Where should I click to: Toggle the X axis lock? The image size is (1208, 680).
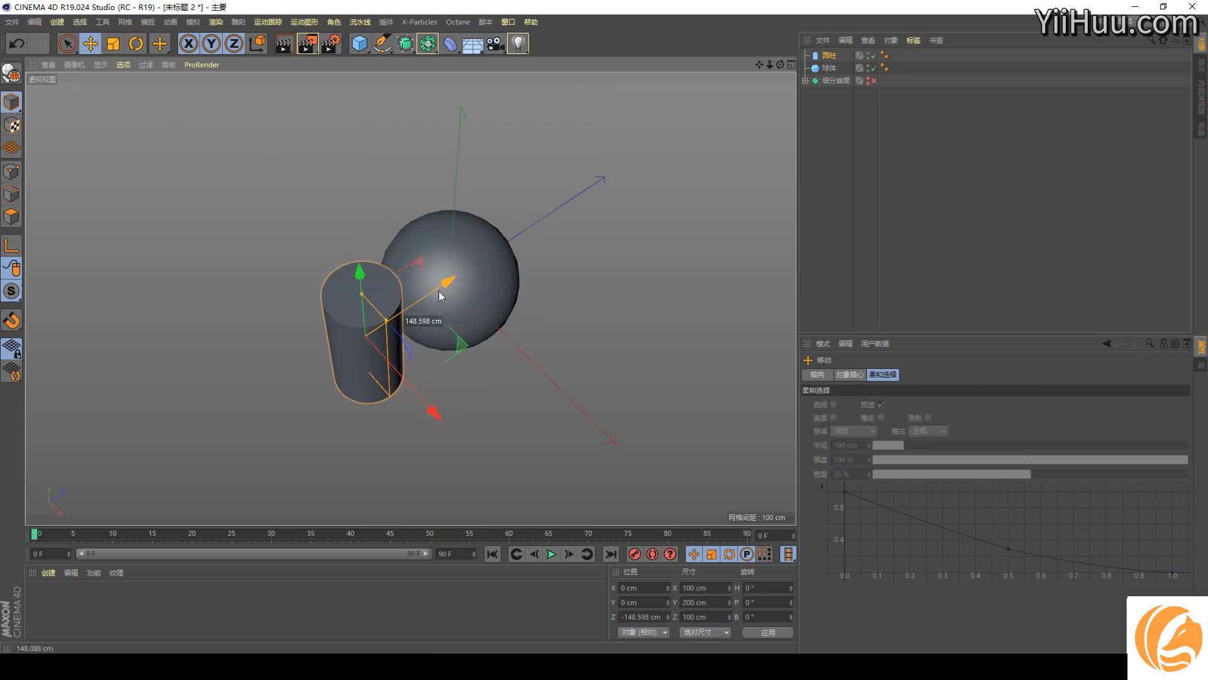click(188, 43)
